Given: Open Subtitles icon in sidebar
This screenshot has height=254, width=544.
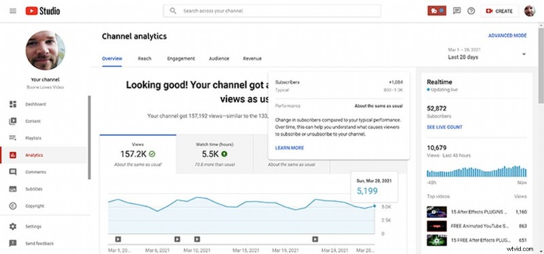Looking at the screenshot, I should point(13,189).
